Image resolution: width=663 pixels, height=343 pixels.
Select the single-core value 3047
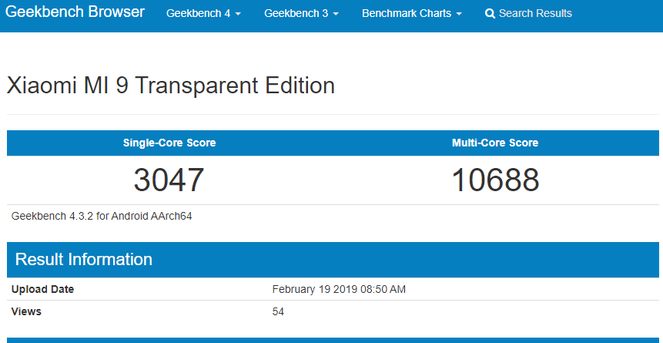click(169, 180)
